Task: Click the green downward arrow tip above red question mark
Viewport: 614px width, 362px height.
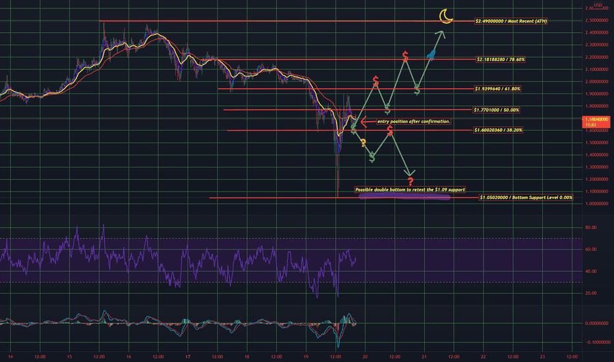Action: point(410,172)
